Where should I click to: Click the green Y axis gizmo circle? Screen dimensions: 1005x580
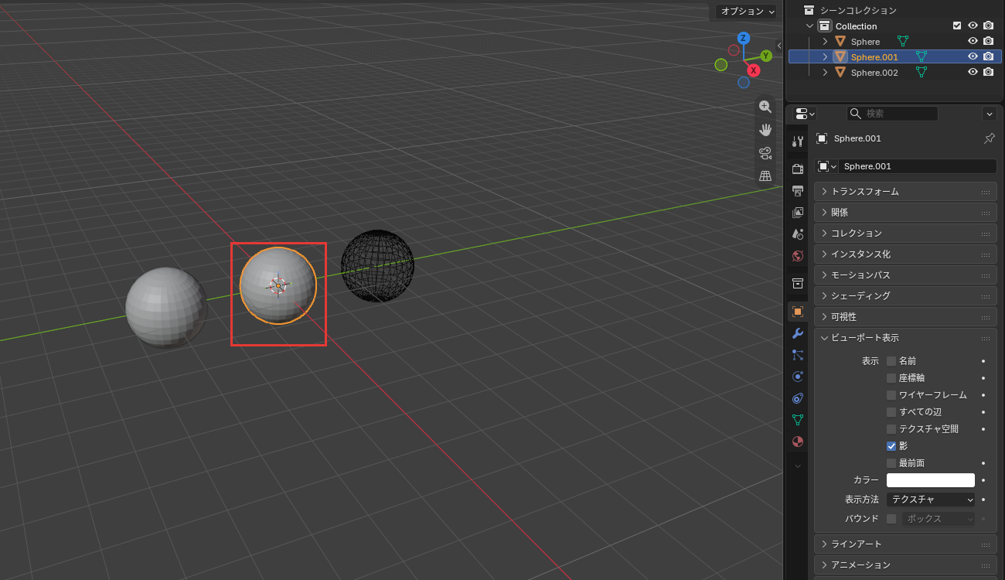coord(766,56)
